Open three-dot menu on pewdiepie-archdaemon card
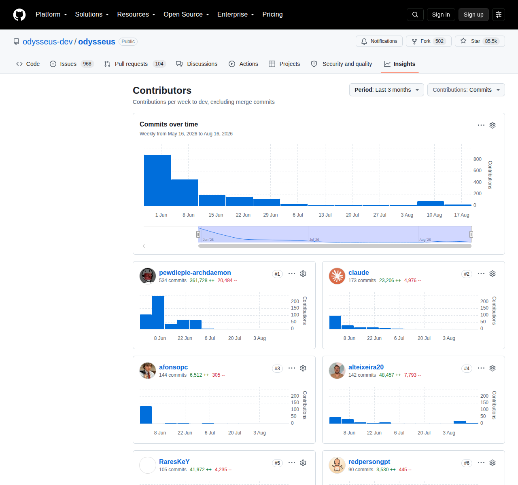Image resolution: width=518 pixels, height=485 pixels. click(x=292, y=274)
